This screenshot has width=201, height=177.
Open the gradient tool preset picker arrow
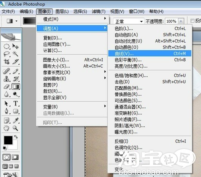(16, 21)
